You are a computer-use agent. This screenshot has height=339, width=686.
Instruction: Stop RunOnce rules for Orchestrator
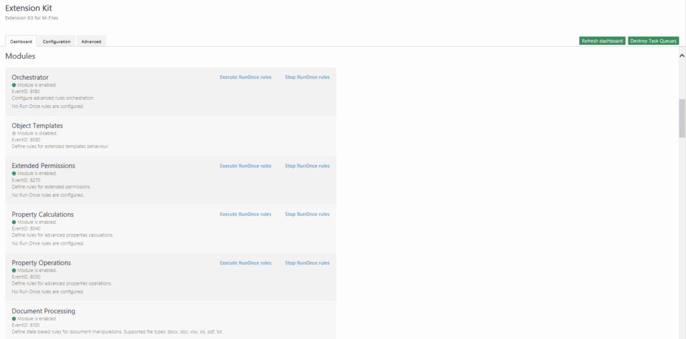tap(307, 77)
